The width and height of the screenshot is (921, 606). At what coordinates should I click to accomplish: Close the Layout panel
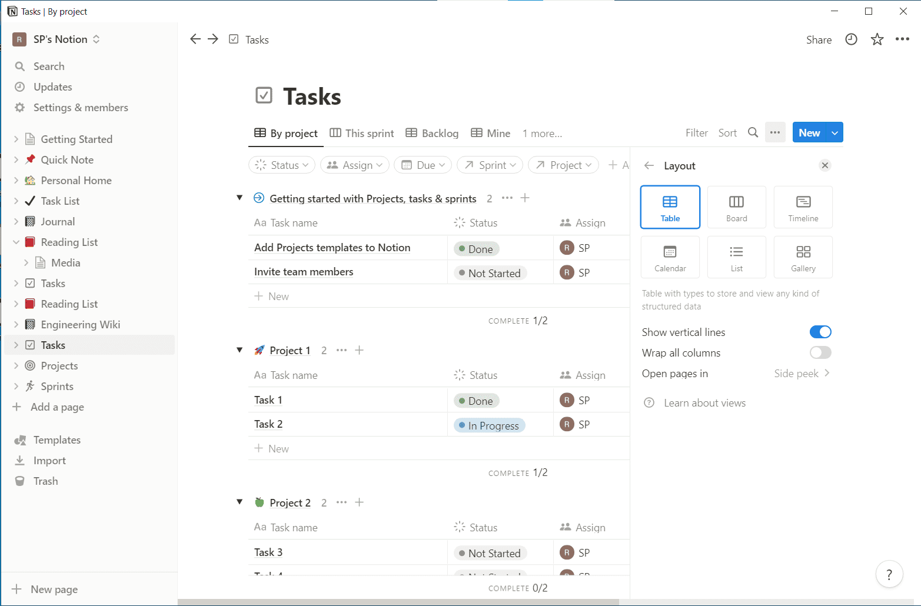tap(825, 165)
